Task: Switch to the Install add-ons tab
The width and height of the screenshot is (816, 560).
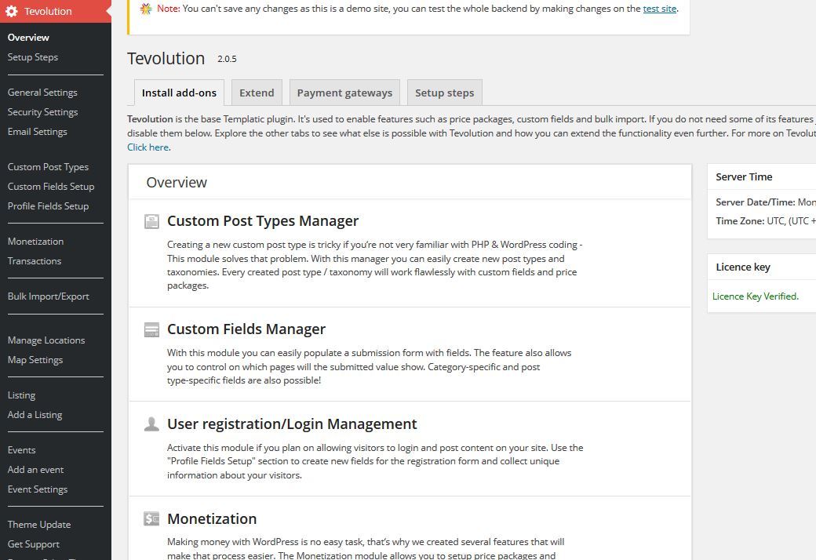Action: (x=179, y=93)
